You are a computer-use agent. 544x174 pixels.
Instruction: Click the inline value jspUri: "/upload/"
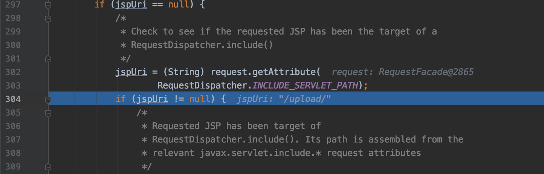[283, 99]
